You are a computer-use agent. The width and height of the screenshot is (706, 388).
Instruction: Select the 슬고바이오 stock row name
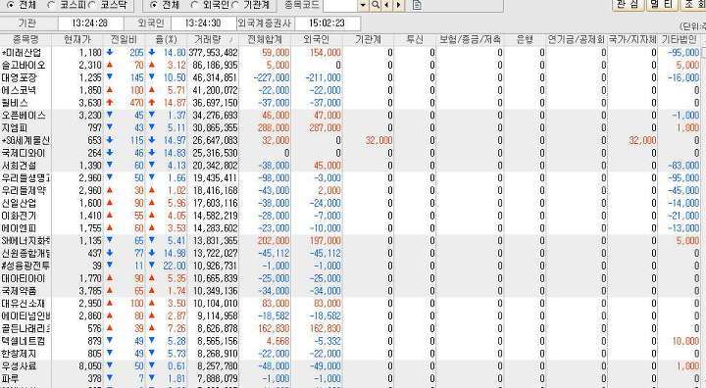[x=24, y=66]
